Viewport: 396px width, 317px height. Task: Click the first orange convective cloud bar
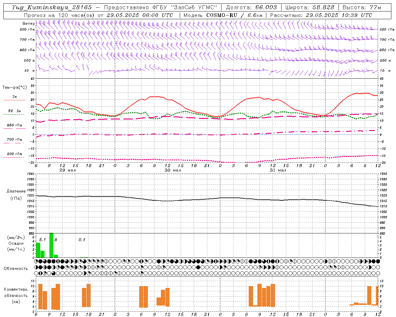click(40, 296)
